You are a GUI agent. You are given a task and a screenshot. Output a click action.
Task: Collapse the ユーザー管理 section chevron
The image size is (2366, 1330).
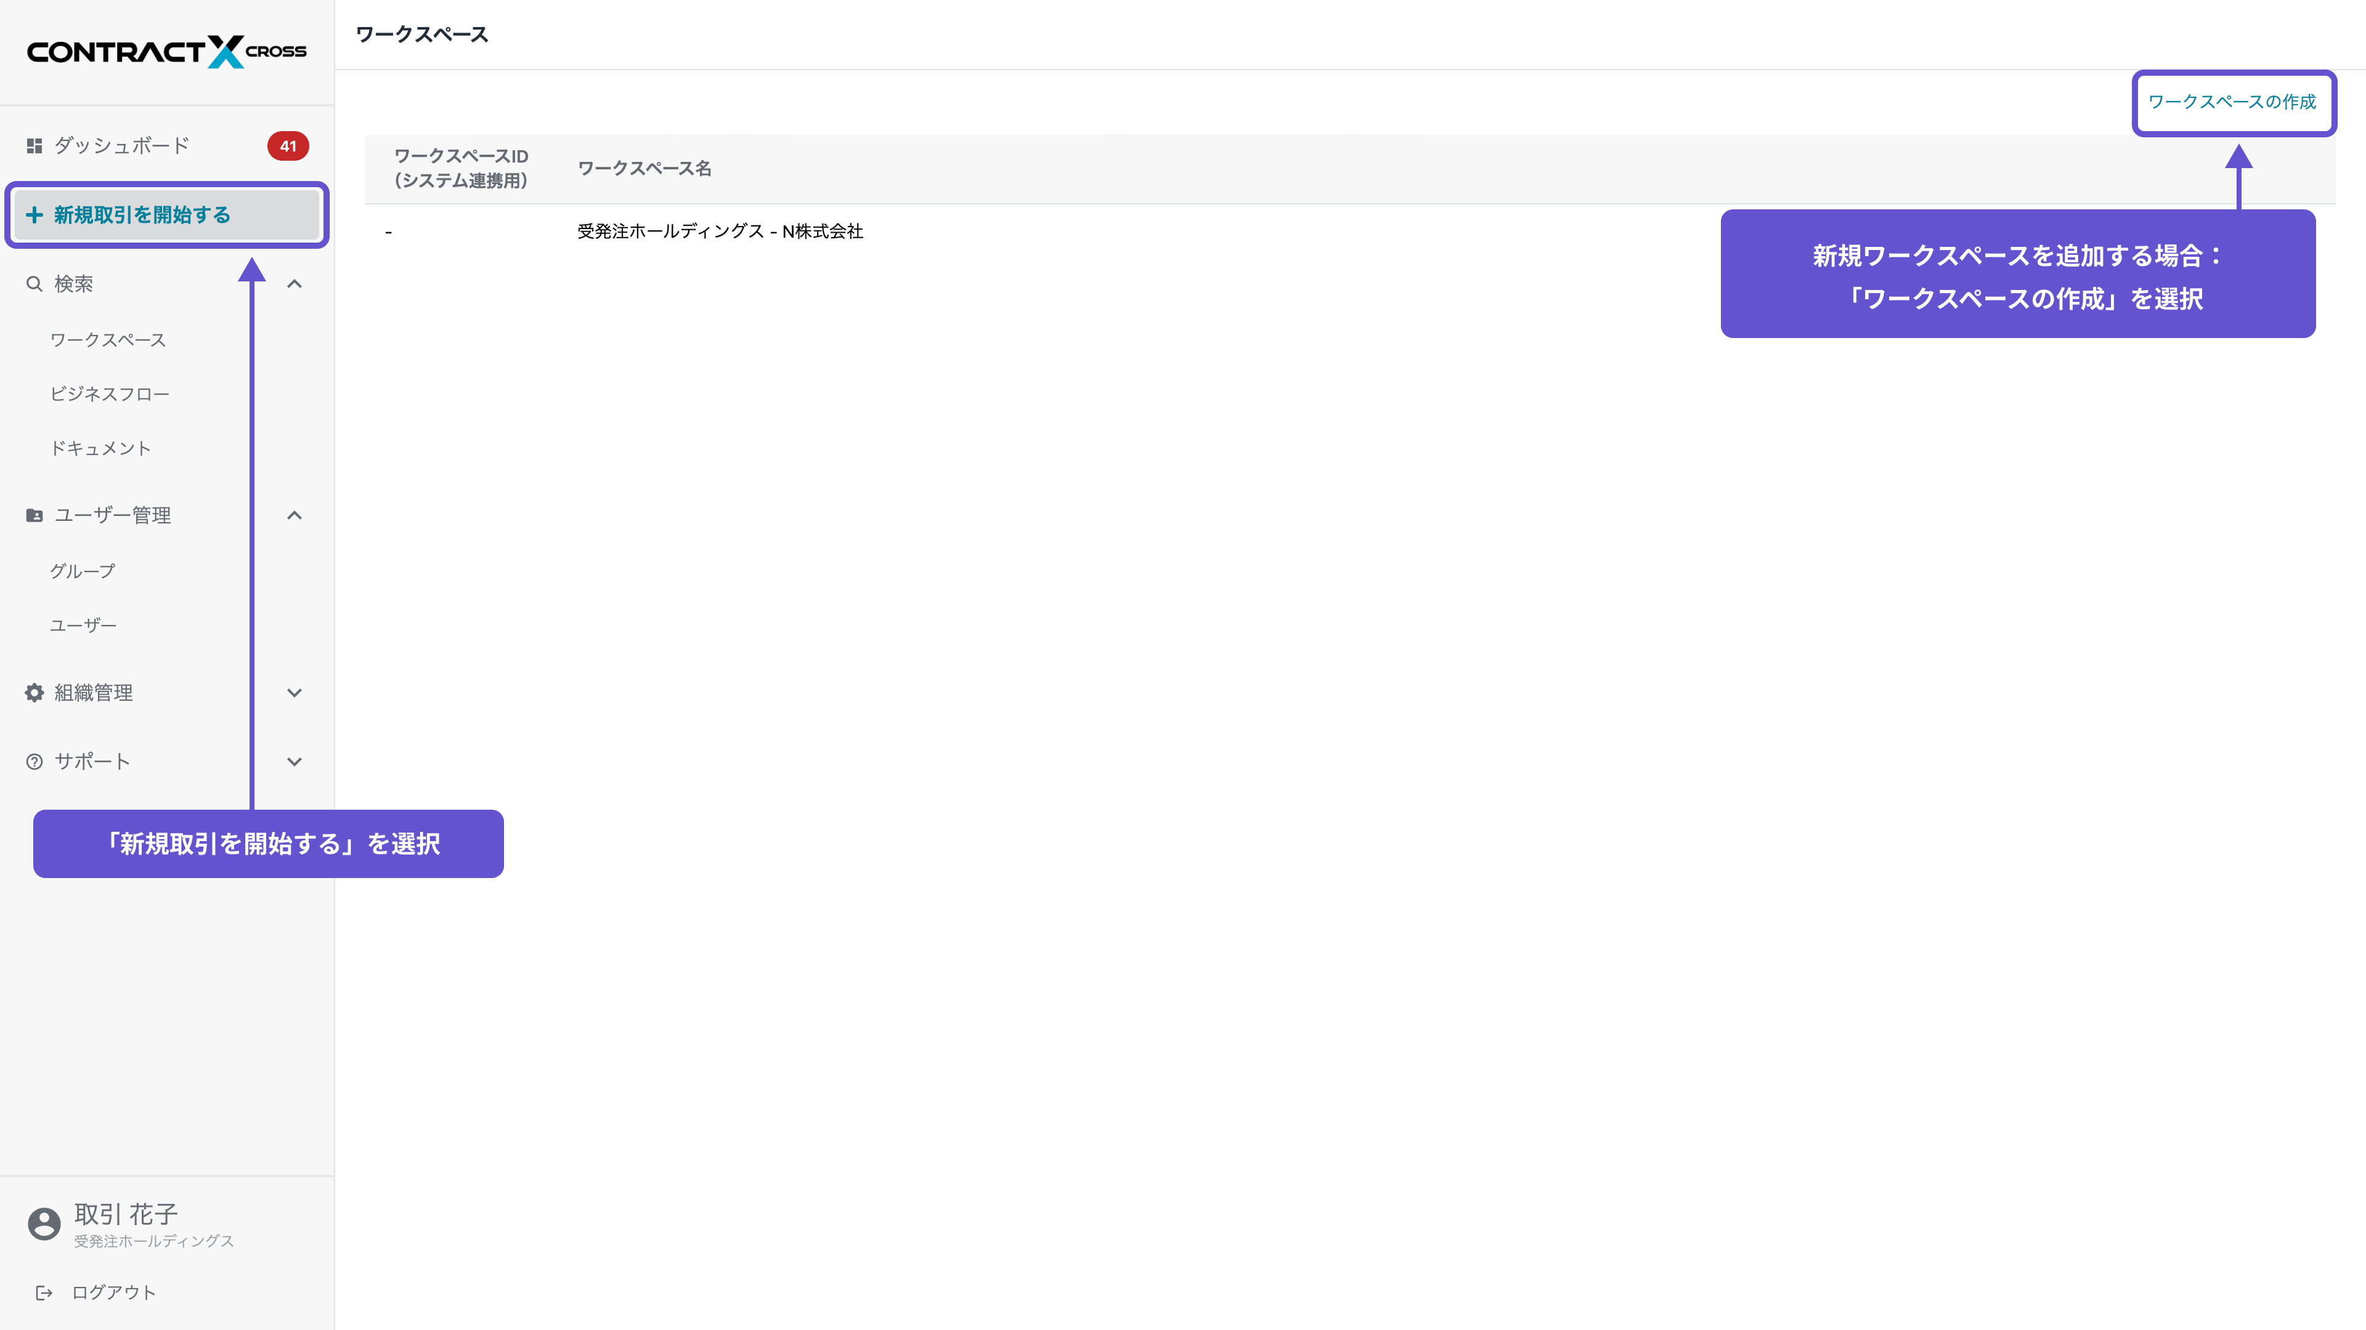pyautogui.click(x=294, y=515)
